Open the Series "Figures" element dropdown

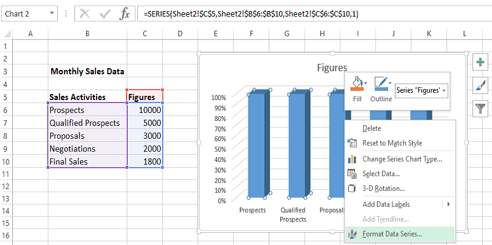click(421, 90)
